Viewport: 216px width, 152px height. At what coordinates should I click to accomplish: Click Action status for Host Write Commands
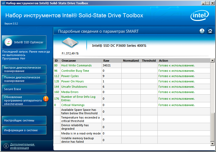(x=177, y=65)
